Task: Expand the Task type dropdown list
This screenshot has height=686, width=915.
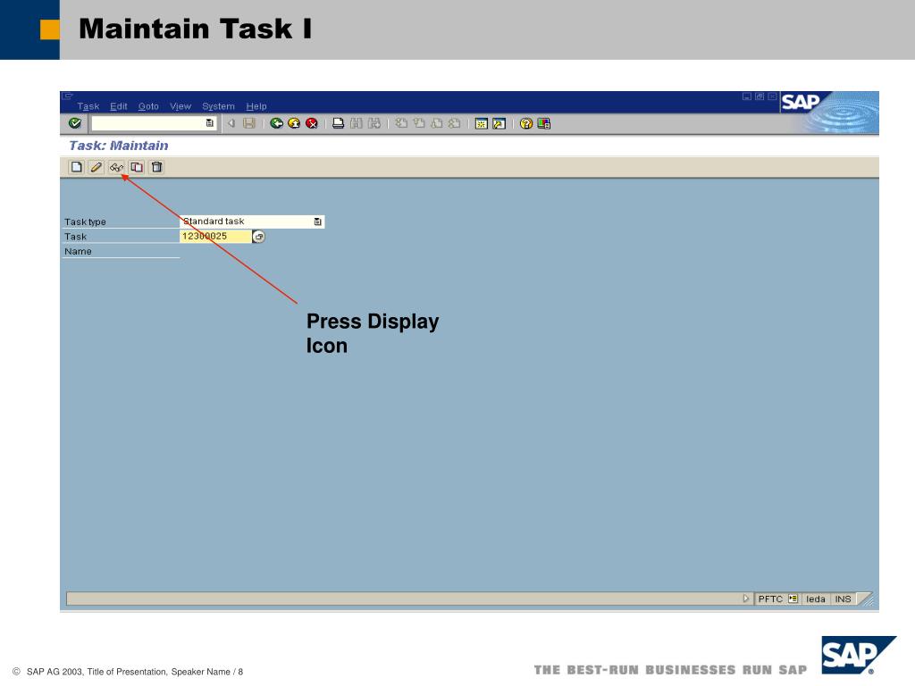Action: pos(317,222)
